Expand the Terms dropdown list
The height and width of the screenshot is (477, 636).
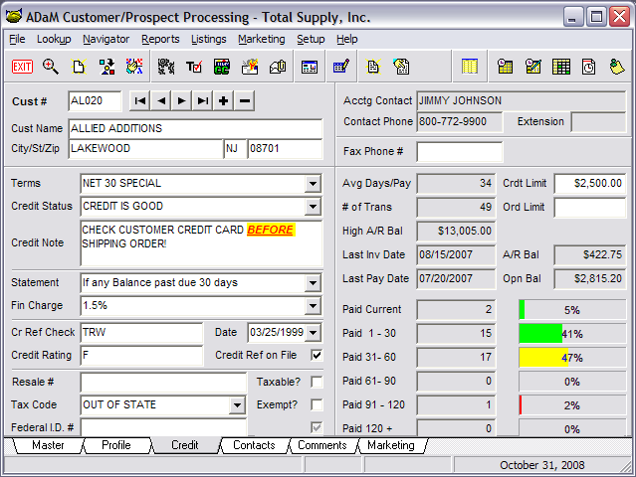point(314,184)
